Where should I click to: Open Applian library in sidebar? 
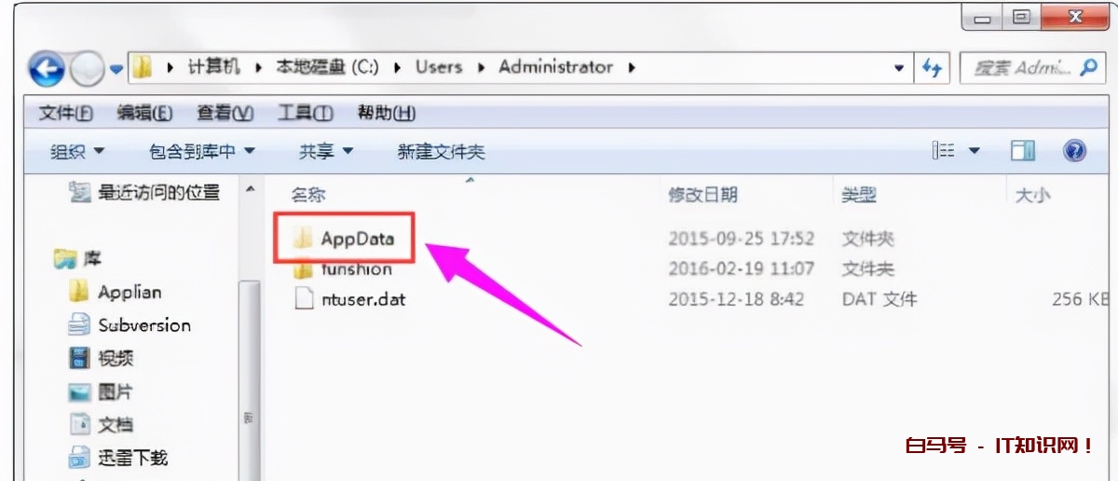130,292
